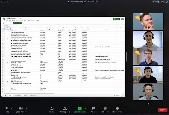Expand the Meeting ID info dropdown

click(x=101, y=2)
